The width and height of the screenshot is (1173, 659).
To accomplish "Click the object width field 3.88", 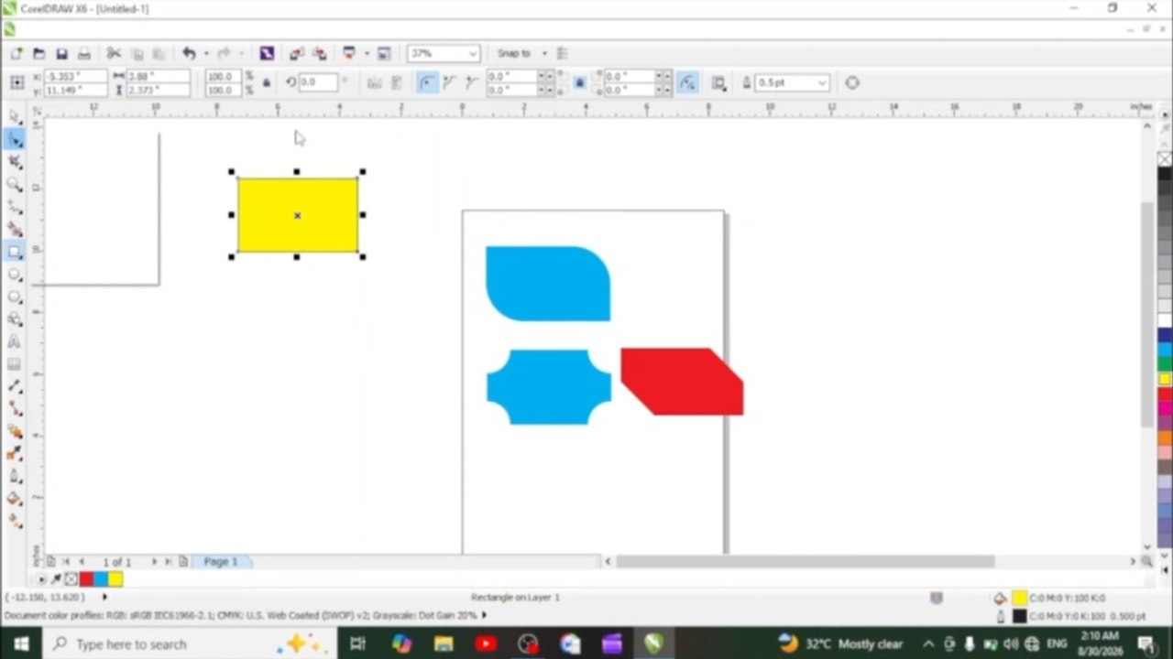I will tap(158, 76).
